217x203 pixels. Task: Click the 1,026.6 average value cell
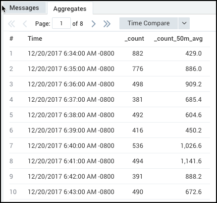(191, 146)
